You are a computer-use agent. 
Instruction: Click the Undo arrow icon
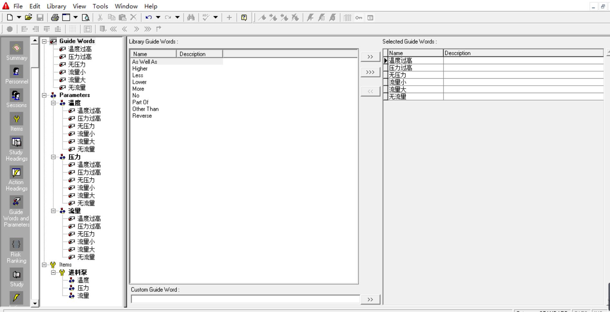click(x=148, y=18)
